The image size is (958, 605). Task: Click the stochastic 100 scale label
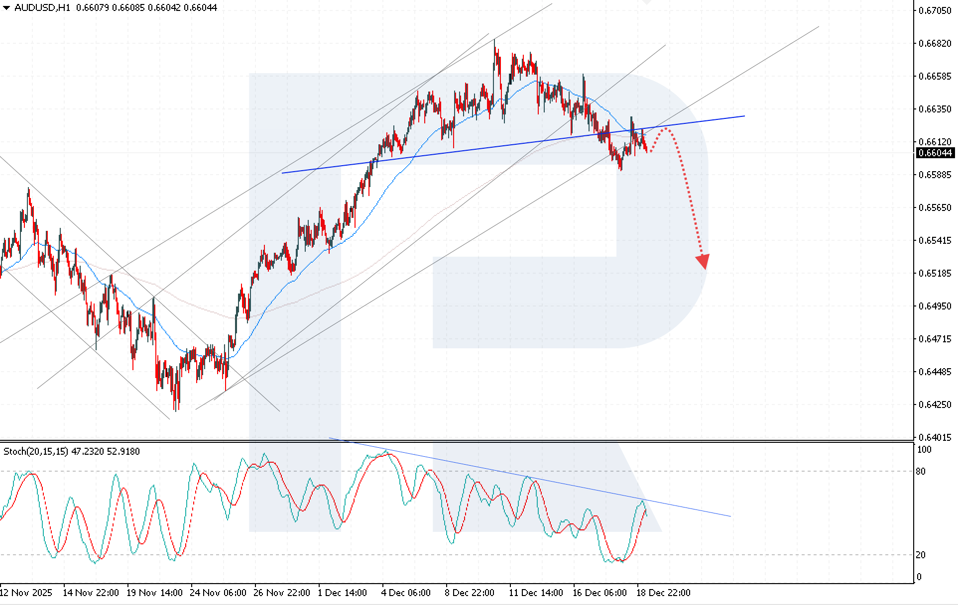pyautogui.click(x=924, y=450)
